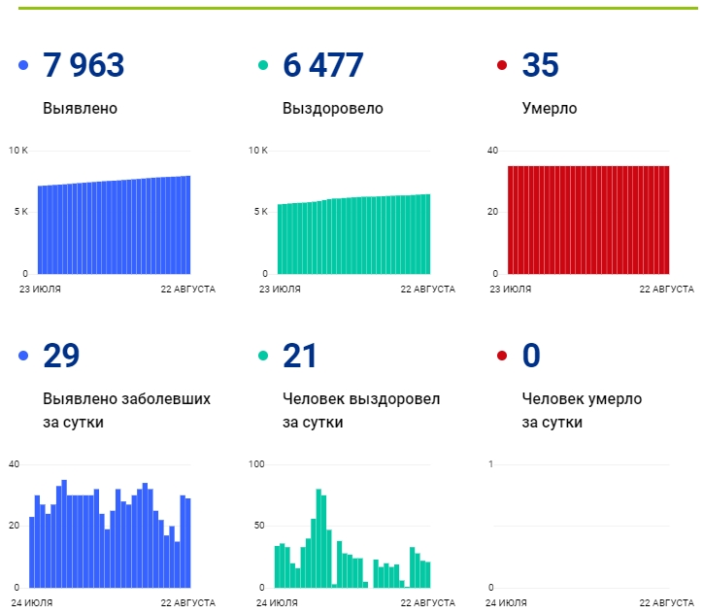
Task: Click 10 K axis label of Выявлено chart
Action: click(18, 151)
